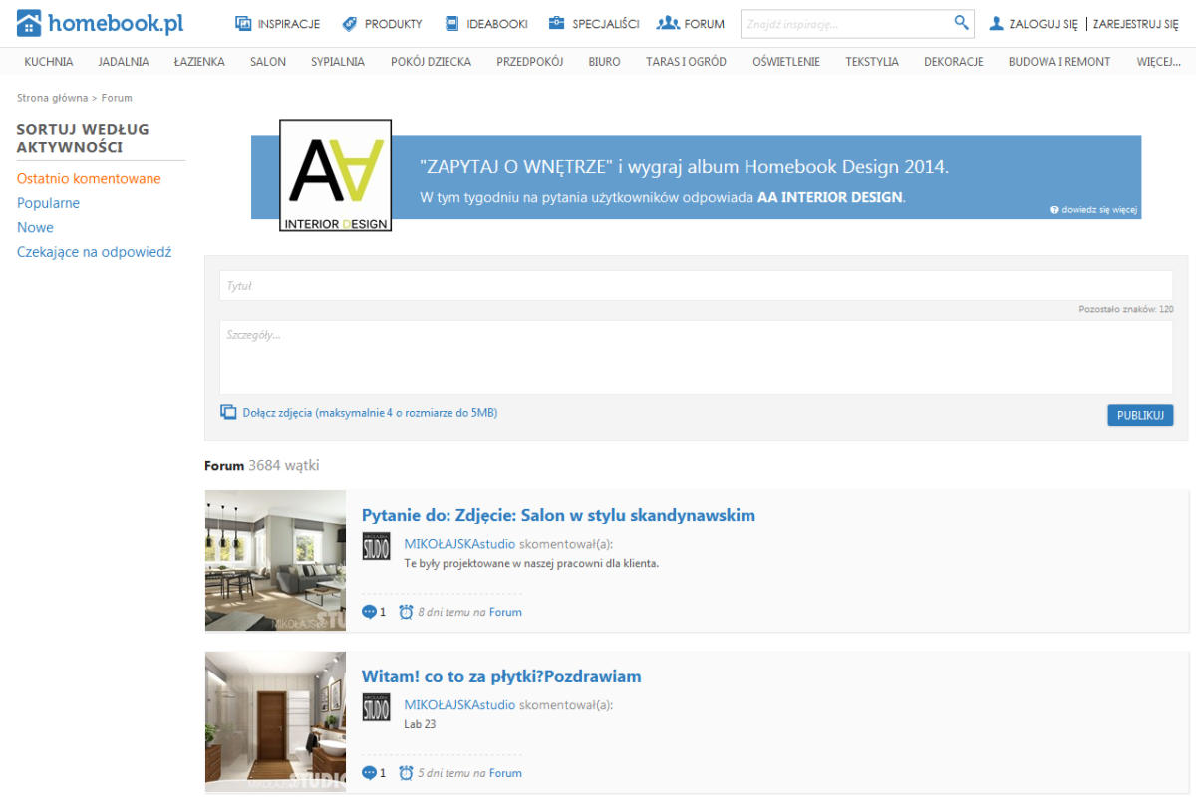Focus the Tytuł input field

(x=696, y=286)
